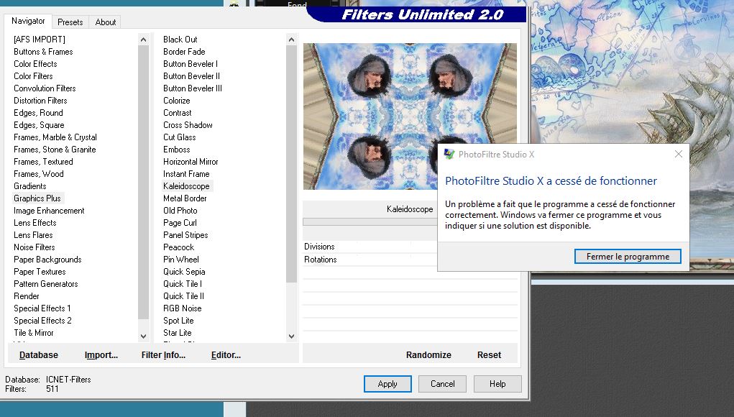Screen dimensions: 734x417
Task: Select Paper Textures category
Action: click(40, 272)
